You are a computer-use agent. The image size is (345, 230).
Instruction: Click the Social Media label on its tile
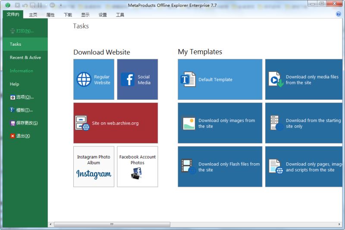coord(144,80)
